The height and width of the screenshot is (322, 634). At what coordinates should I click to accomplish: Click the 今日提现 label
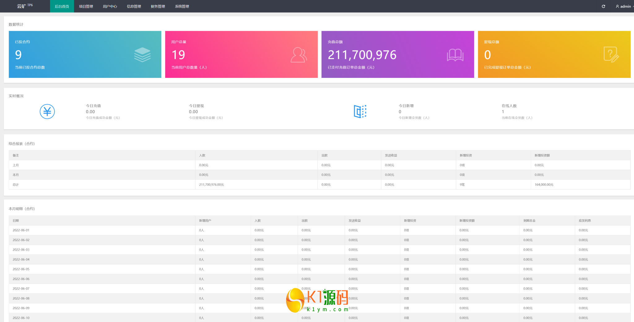tap(196, 106)
